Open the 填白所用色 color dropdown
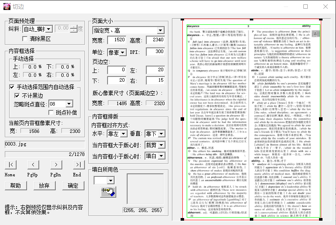This screenshot has height=225, width=336. click(x=111, y=181)
